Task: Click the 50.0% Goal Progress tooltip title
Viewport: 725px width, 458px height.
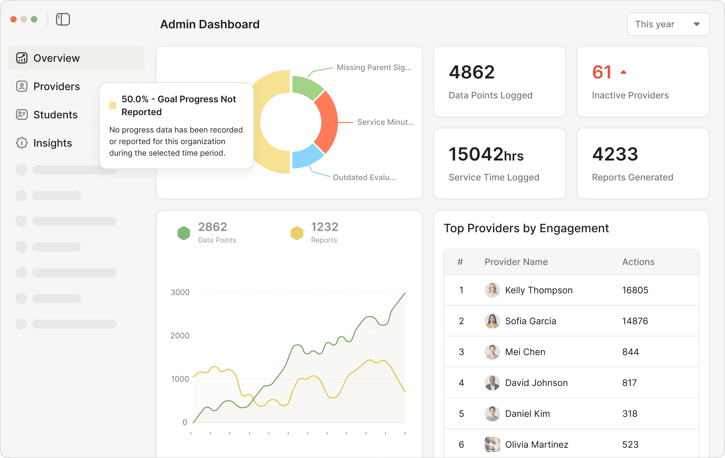Action: pyautogui.click(x=179, y=105)
